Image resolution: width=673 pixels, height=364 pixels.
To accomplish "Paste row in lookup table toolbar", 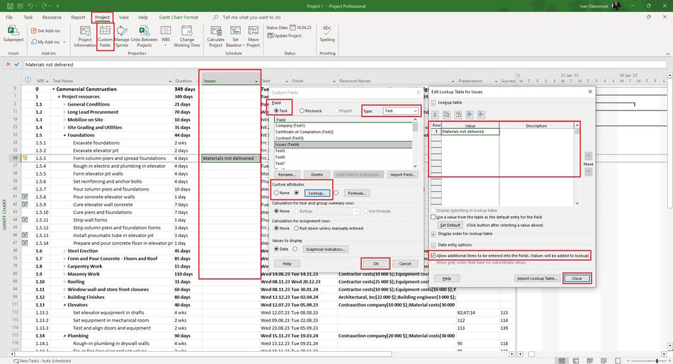I will click(458, 115).
